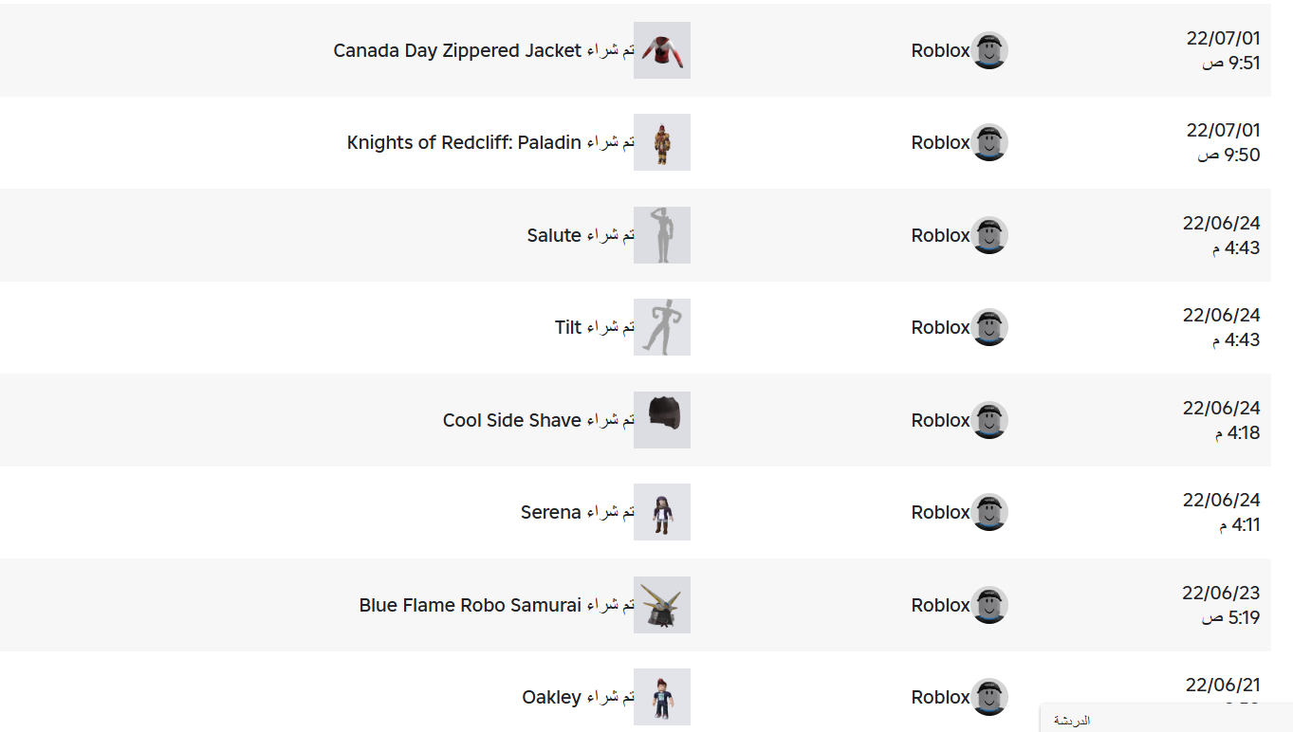Image resolution: width=1293 pixels, height=732 pixels.
Task: Click the Salute item name
Action: pyautogui.click(x=554, y=236)
